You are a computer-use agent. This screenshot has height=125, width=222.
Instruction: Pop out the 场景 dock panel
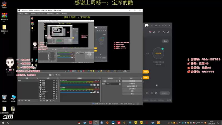coord(37,78)
